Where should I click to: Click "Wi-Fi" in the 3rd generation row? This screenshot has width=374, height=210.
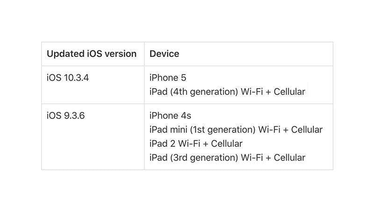(252, 157)
